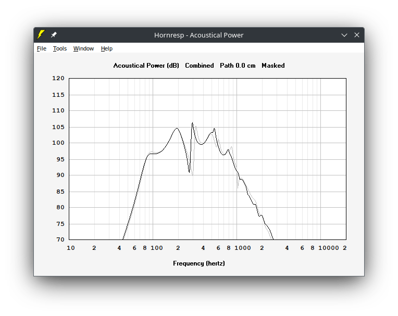The image size is (398, 316).
Task: Click the 110 dB y-axis label
Action: 58,110
